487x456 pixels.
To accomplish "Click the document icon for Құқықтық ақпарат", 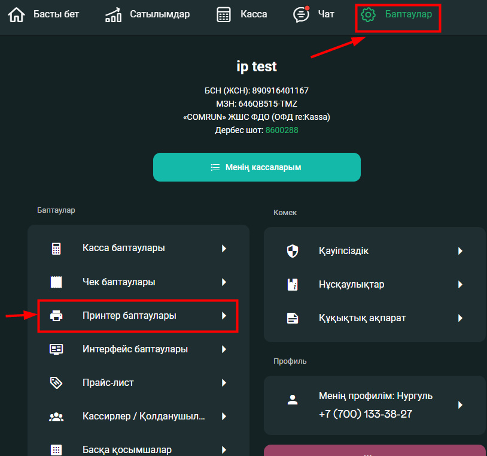I will (293, 318).
